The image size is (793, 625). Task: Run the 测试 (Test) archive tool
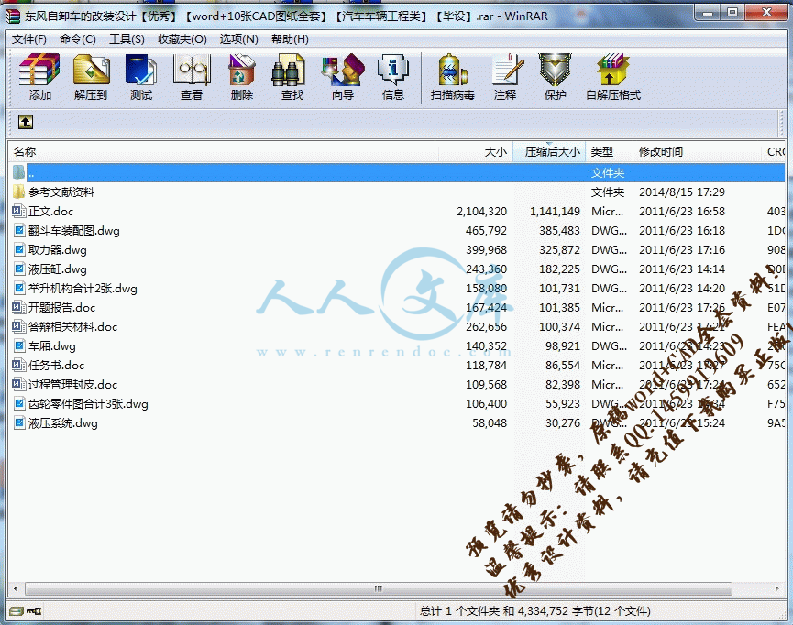(x=141, y=70)
